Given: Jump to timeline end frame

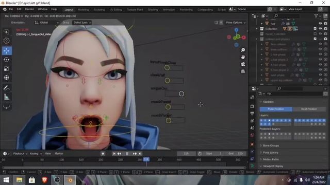Looking at the screenshot, I should click(x=140, y=154).
